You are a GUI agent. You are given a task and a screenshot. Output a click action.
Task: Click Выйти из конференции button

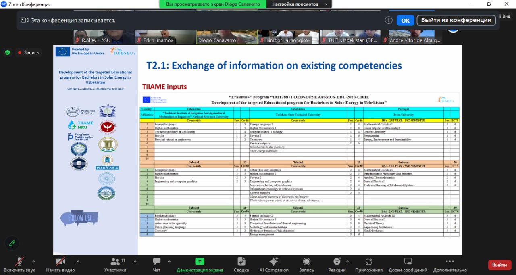(456, 20)
